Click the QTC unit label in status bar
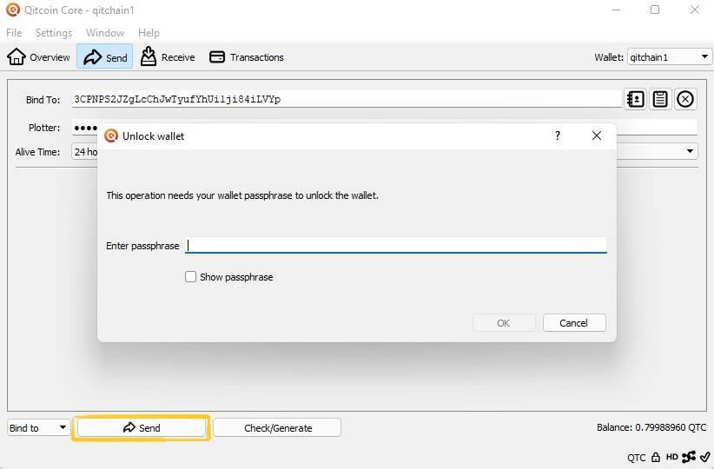The height and width of the screenshot is (469, 714). pyautogui.click(x=636, y=458)
